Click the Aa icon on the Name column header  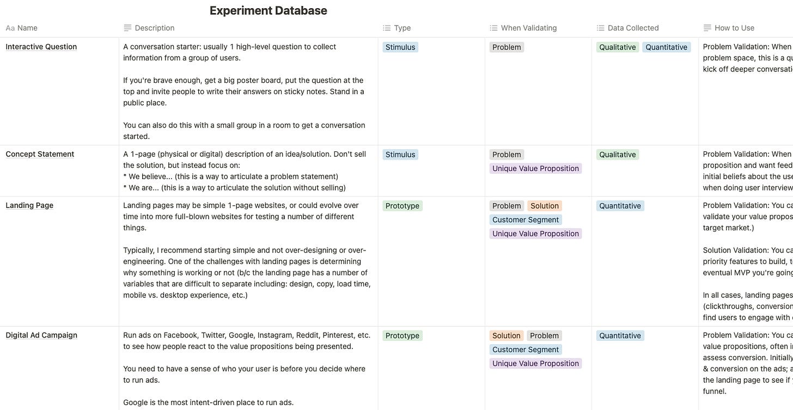[9, 28]
